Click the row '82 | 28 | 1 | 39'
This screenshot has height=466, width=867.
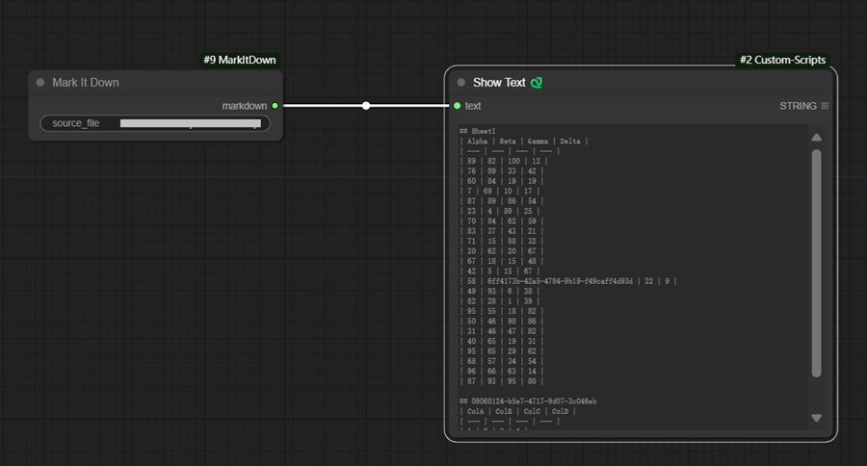click(499, 300)
